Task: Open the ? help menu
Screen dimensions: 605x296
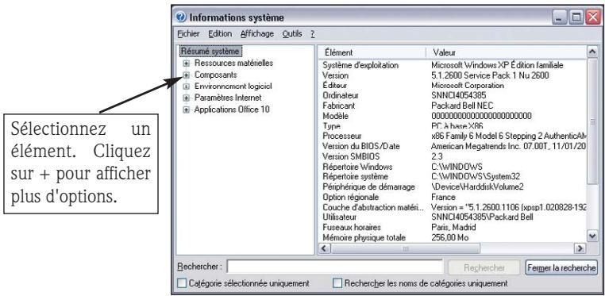Action: click(313, 34)
